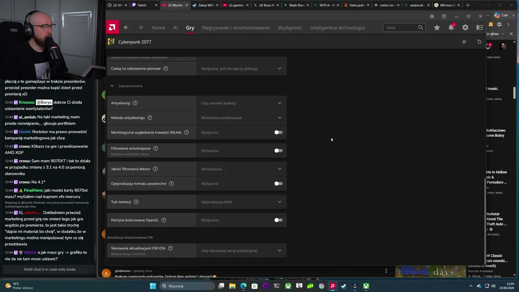Open Czekaj na odświeżenie pionowe dropdown
Image resolution: width=519 pixels, height=292 pixels.
point(242,69)
